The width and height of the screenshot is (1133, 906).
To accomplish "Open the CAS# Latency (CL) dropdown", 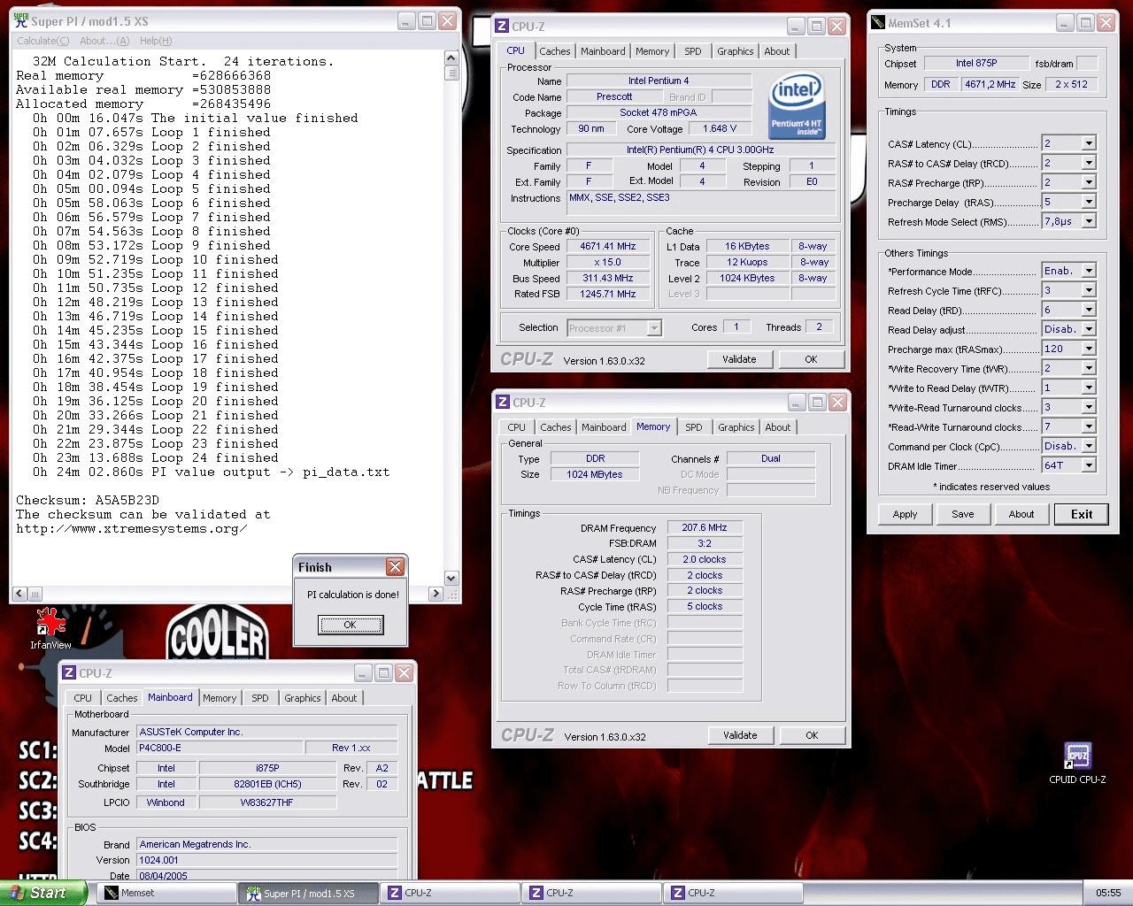I will (1090, 143).
